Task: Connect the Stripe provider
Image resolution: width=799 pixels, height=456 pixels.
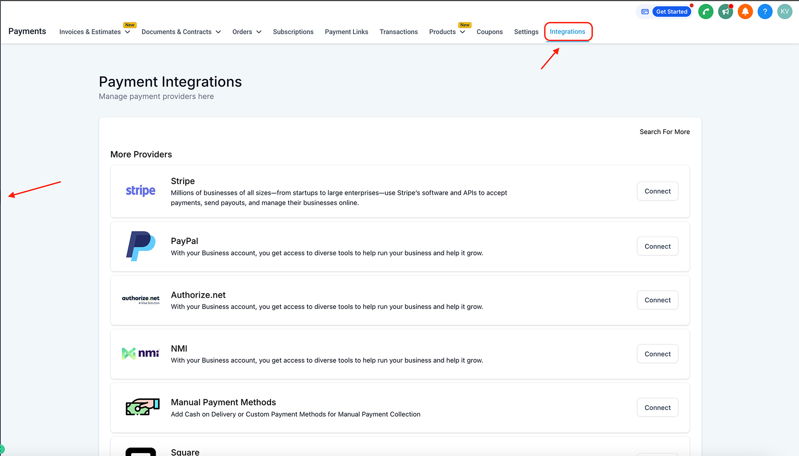Action: [x=658, y=191]
